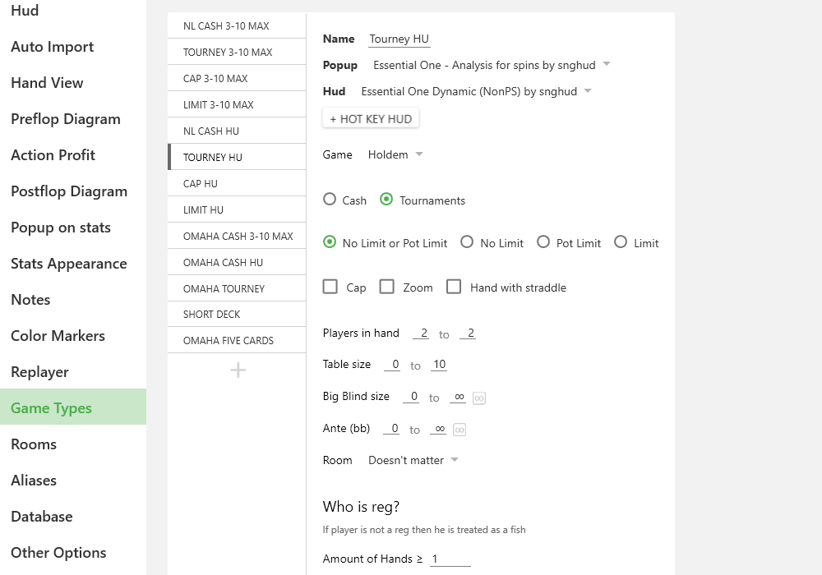The height and width of the screenshot is (575, 822).
Task: Open Action Profit section
Action: click(73, 155)
